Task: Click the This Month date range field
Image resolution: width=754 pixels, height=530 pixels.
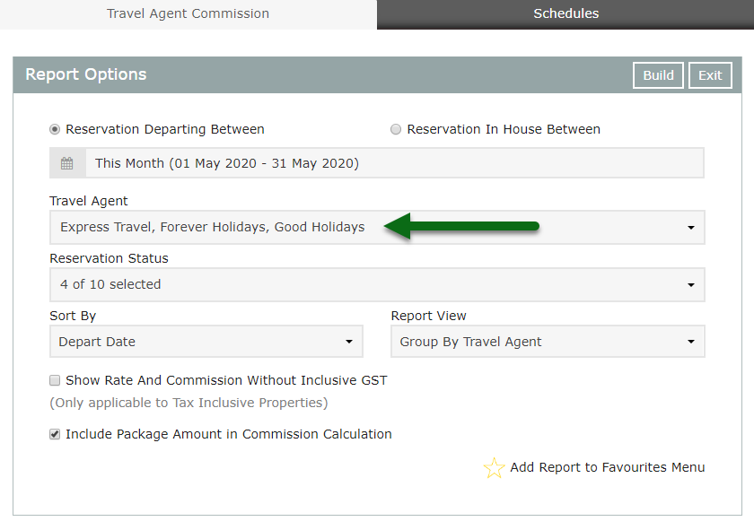Action: pyautogui.click(x=395, y=163)
